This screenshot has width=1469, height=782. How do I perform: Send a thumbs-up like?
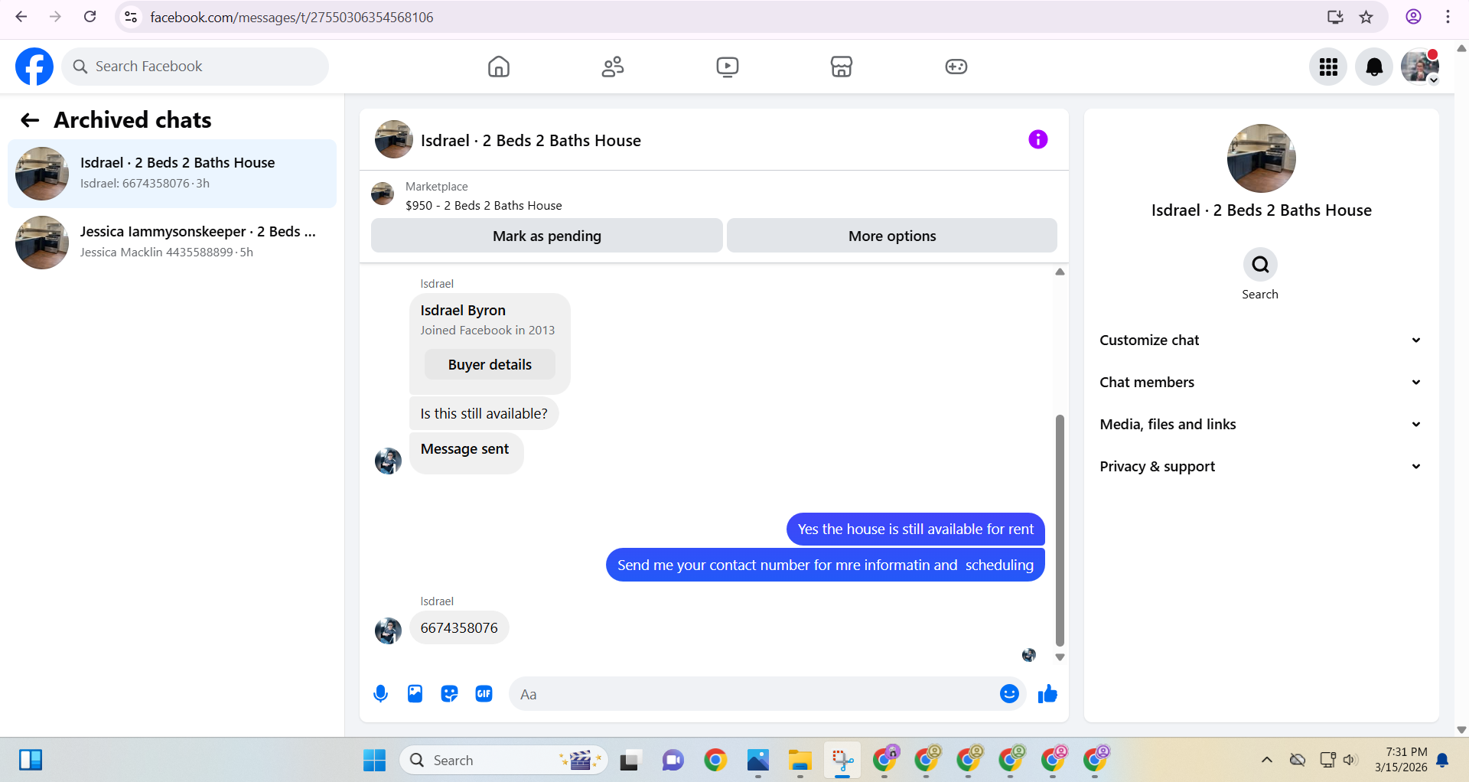[x=1047, y=694]
